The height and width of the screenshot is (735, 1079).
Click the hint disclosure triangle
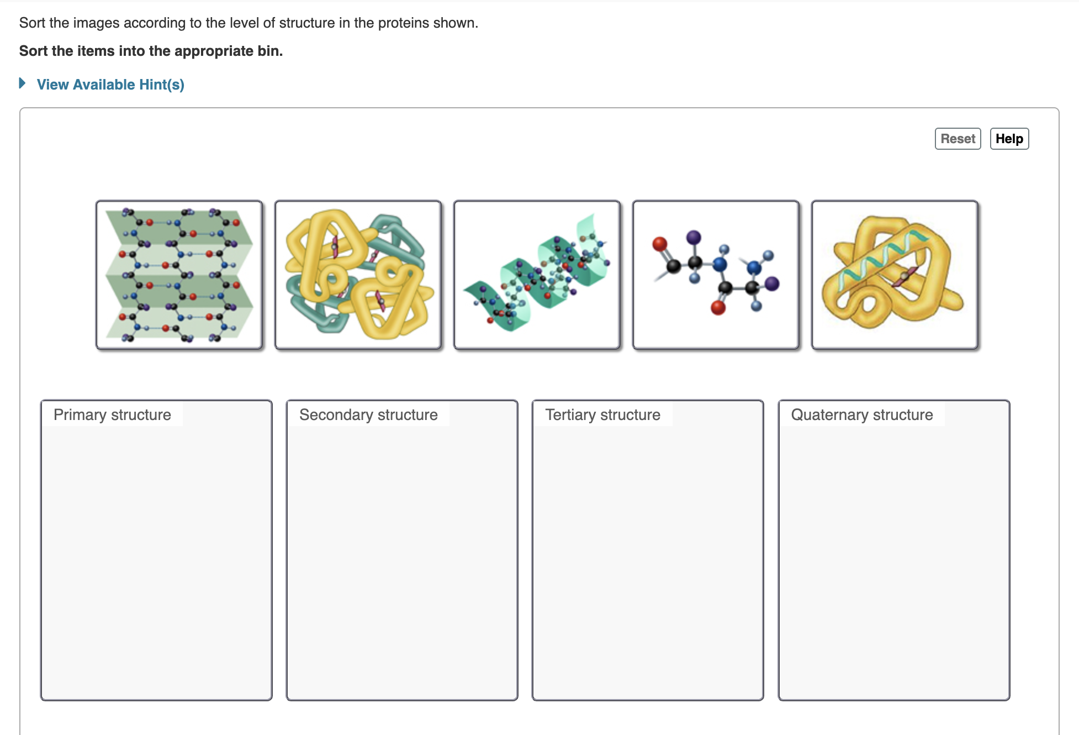coord(23,83)
